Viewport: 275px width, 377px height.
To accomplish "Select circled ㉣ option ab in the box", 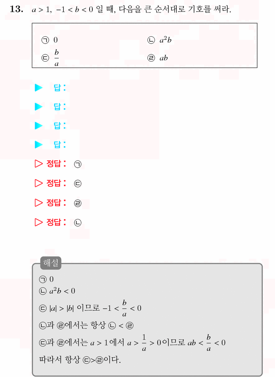I will tap(158, 58).
